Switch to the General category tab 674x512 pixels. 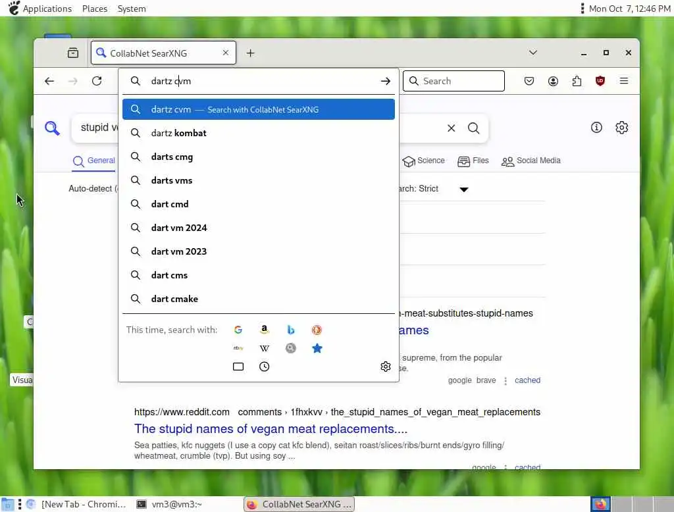tap(93, 161)
